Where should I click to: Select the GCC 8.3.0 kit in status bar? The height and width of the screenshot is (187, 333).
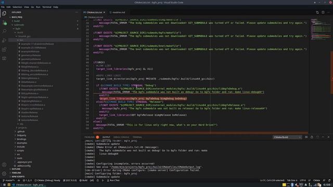[x=70, y=180]
